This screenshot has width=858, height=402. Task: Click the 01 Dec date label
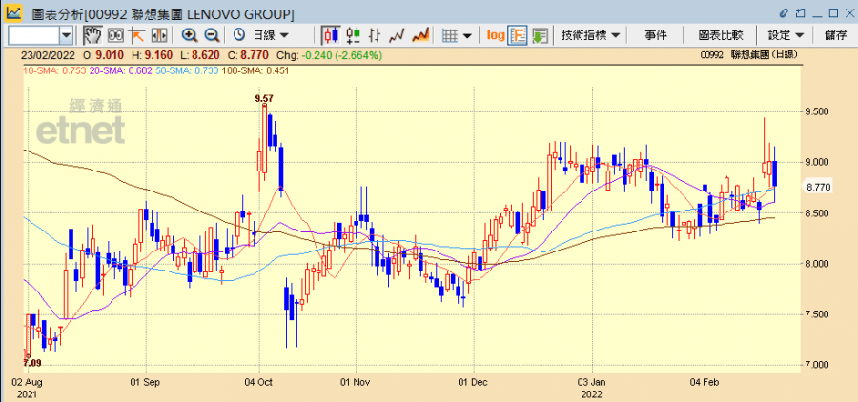point(475,382)
